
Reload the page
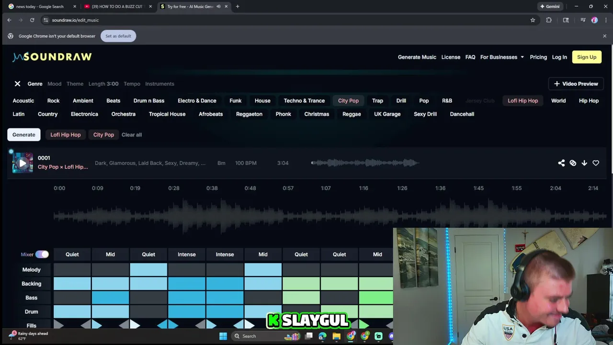point(32,20)
